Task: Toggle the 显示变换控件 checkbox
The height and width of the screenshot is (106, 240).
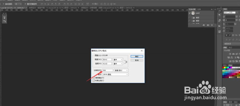Action: point(25,4)
